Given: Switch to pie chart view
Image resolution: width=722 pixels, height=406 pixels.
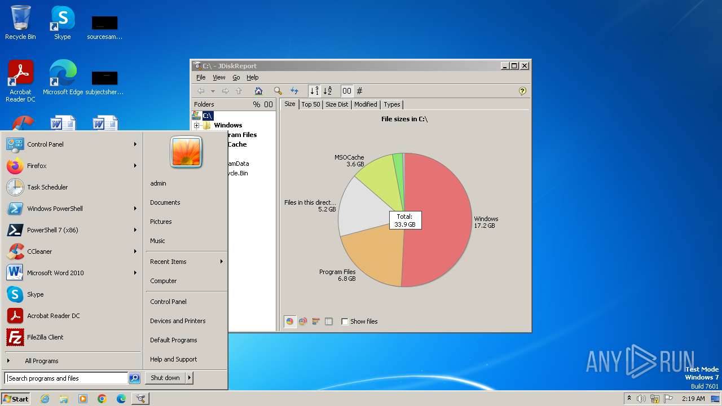Looking at the screenshot, I should coord(290,321).
